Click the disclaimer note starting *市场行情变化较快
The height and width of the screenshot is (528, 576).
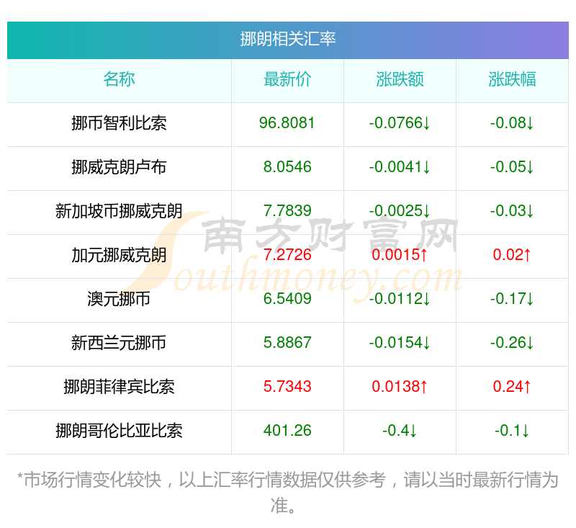click(x=287, y=493)
